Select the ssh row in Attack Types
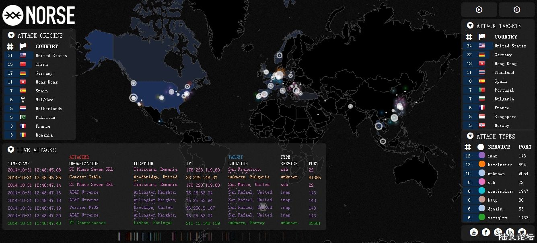 (x=498, y=182)
